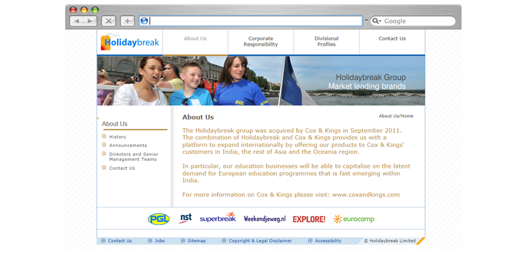Click the Weekendjeweg.nl brand logo
Image resolution: width=524 pixels, height=255 pixels.
pyautogui.click(x=265, y=219)
